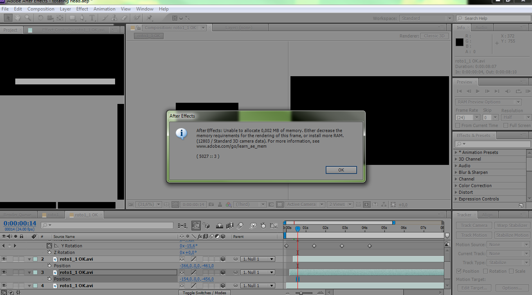
Task: Open Parent dropdown for layer 2
Action: coord(257,259)
